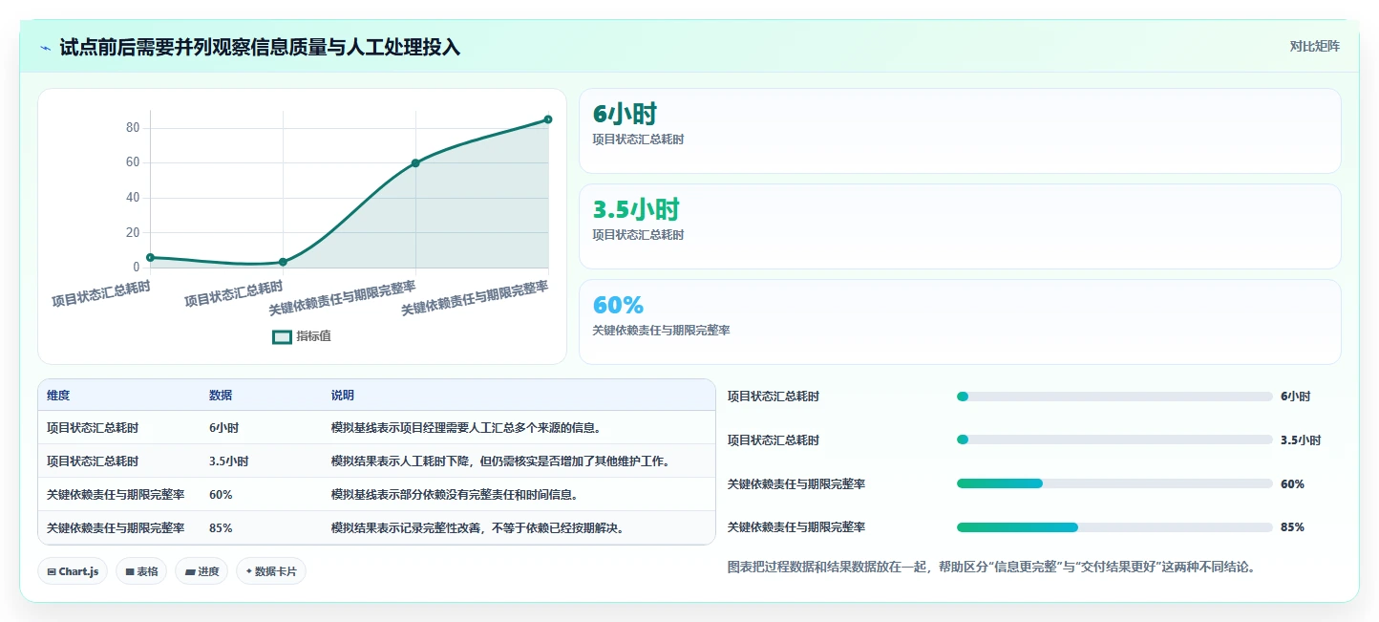Click table cell 6小时 in the 数据 column
The height and width of the screenshot is (622, 1379).
(x=223, y=428)
